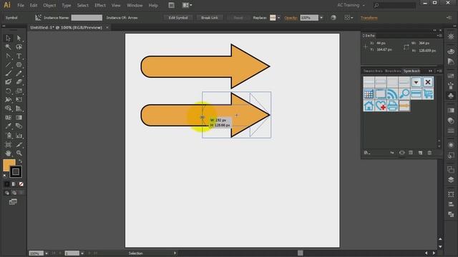Activate the Symbol Sprayer tool
Image resolution: width=458 pixels, height=257 pixels.
8,136
